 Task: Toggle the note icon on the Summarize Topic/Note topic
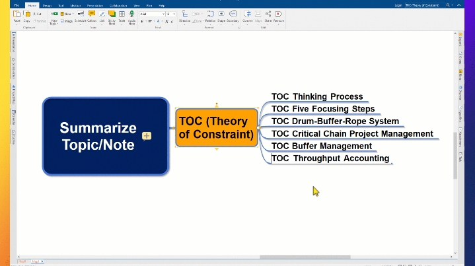[x=147, y=136]
